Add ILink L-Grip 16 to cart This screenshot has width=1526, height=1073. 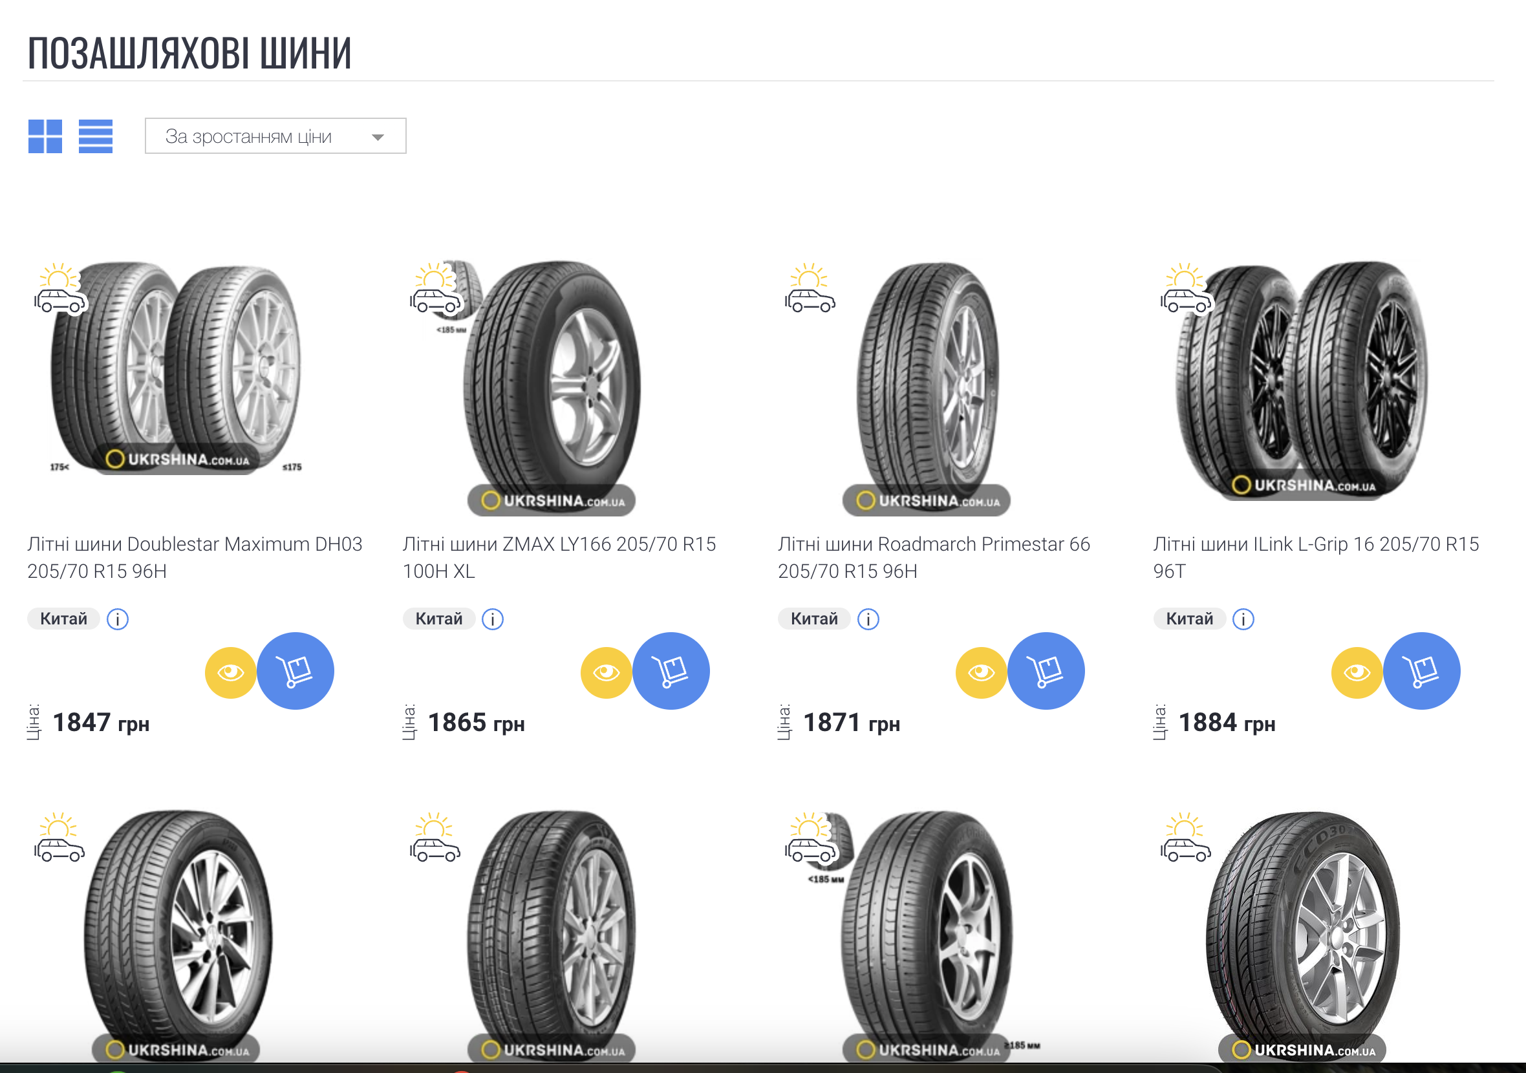(1421, 670)
